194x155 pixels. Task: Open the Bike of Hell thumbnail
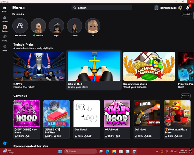point(94,66)
